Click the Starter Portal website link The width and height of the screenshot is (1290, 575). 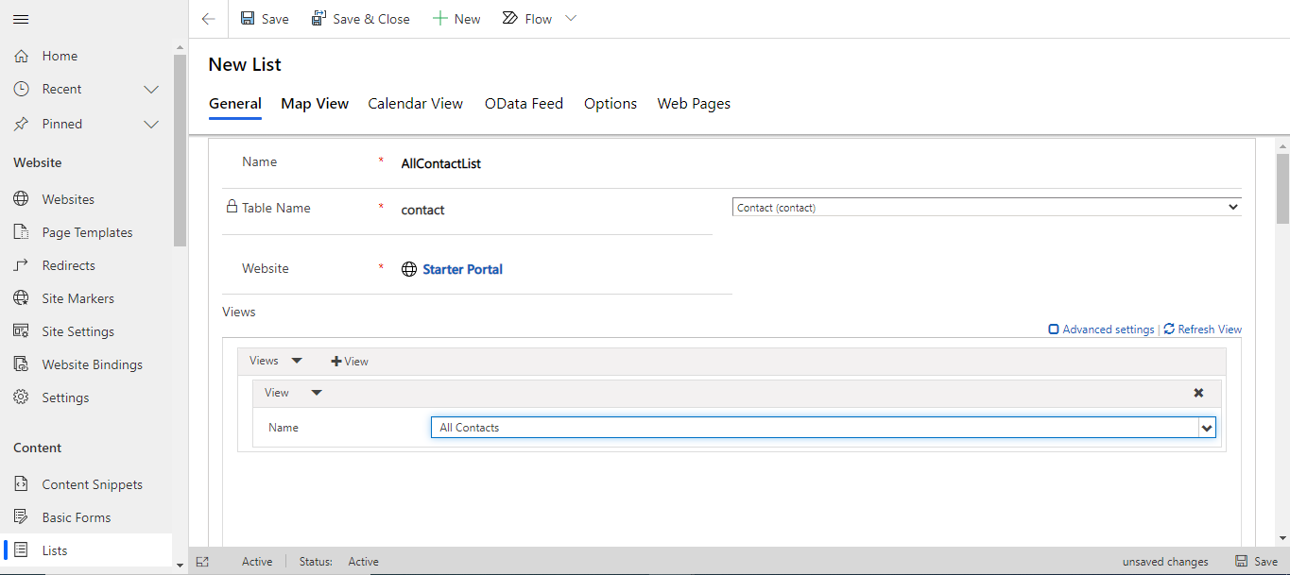click(462, 268)
